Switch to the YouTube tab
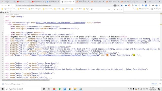162x91 pixels. (23, 2)
